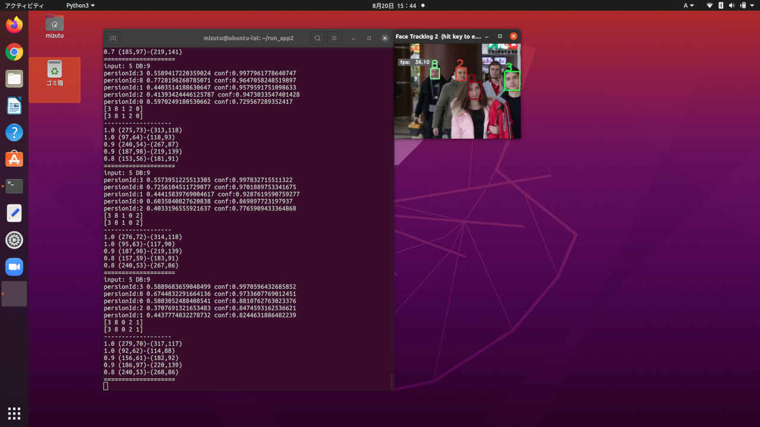This screenshot has height=427, width=760.
Task: Open the clock showing 15:44
Action: pos(394,5)
